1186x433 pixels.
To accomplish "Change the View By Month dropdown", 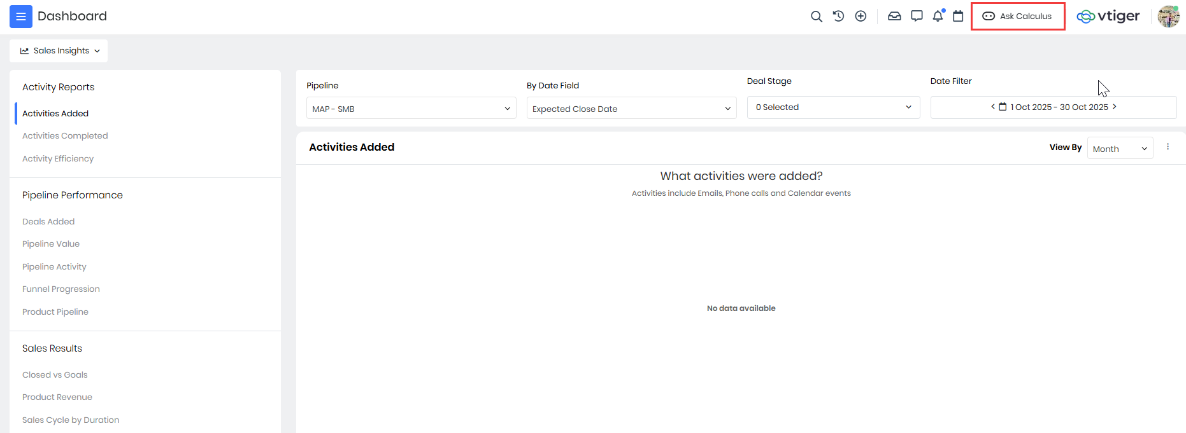I will 1120,149.
